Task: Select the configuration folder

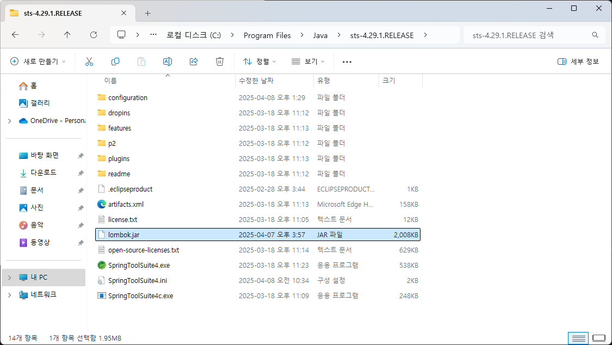Action: coord(258,97)
